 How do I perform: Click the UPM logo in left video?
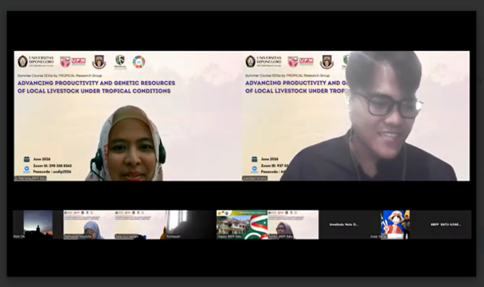click(73, 62)
